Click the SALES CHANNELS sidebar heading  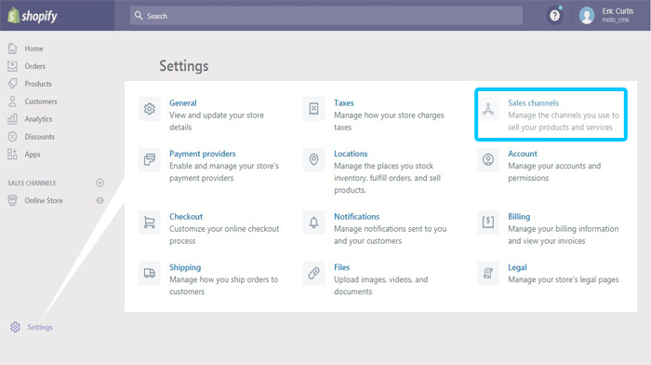pos(32,182)
